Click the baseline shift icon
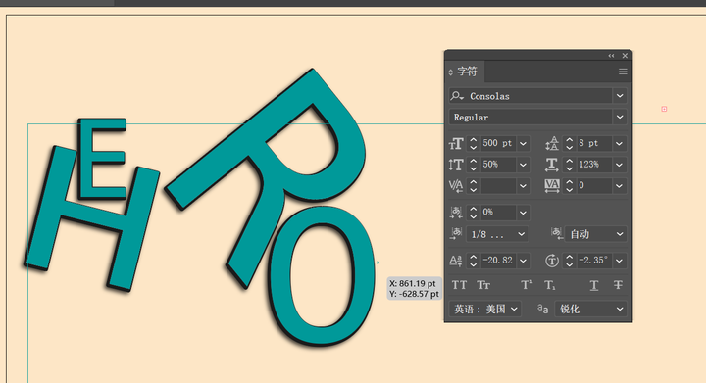Viewport: 706px width, 383px height. click(456, 261)
